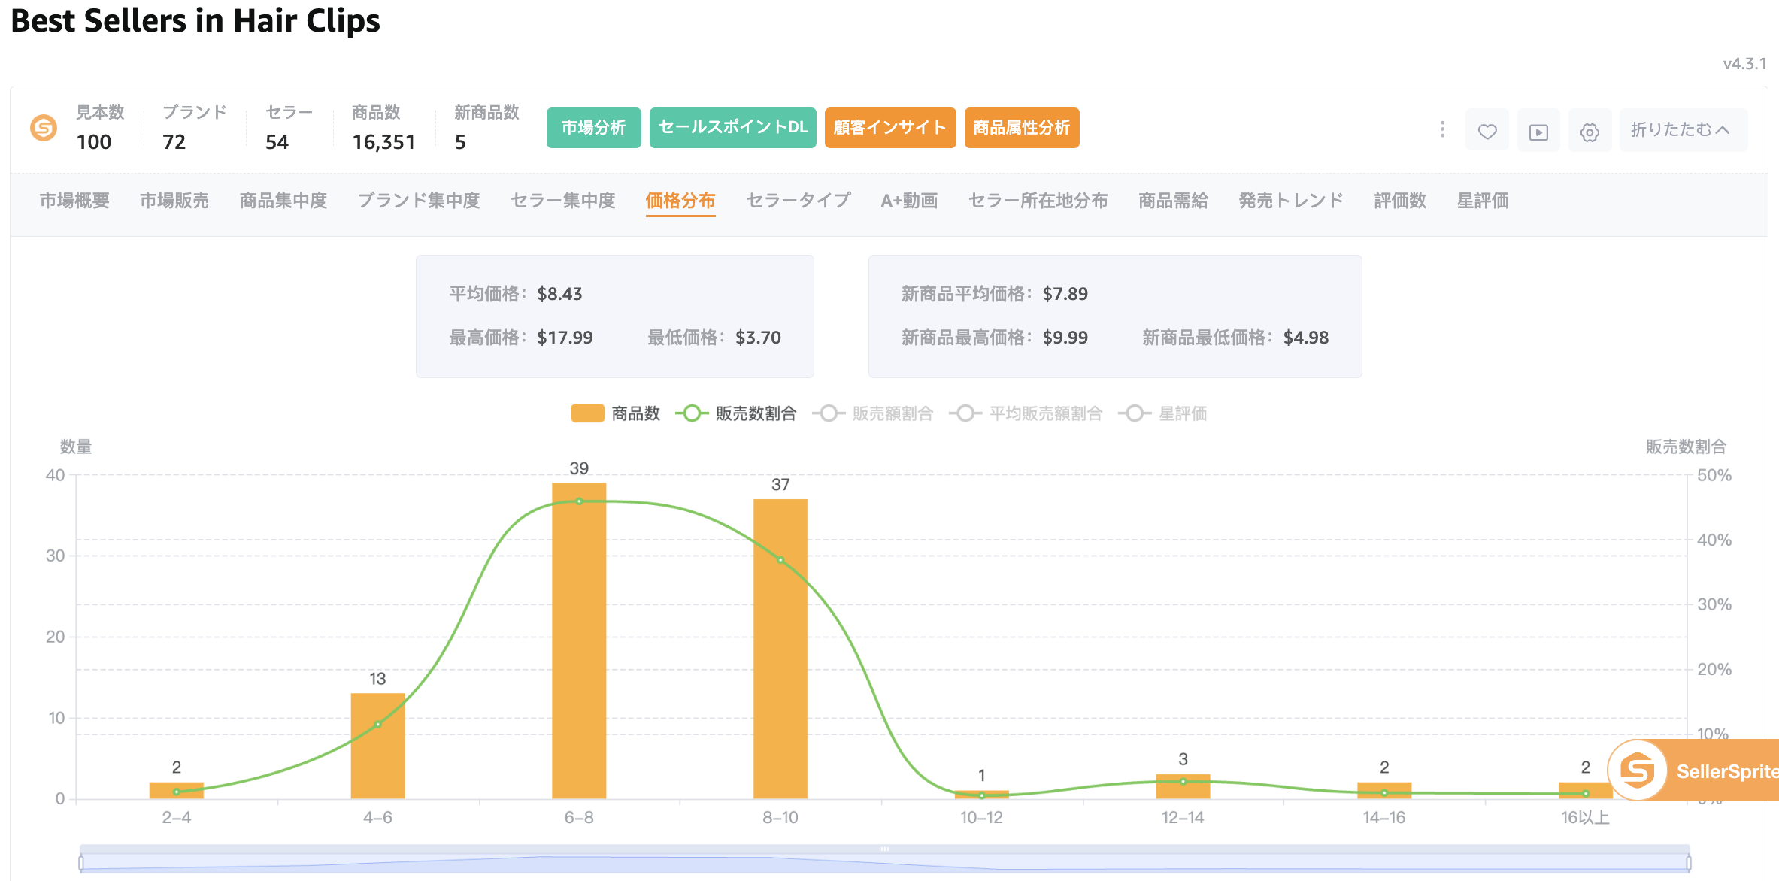This screenshot has height=881, width=1779.
Task: Switch to the 市場販売 tab
Action: point(174,201)
